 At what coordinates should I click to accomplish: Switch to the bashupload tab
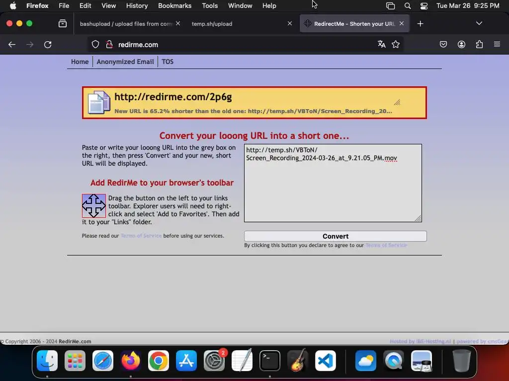click(x=126, y=24)
